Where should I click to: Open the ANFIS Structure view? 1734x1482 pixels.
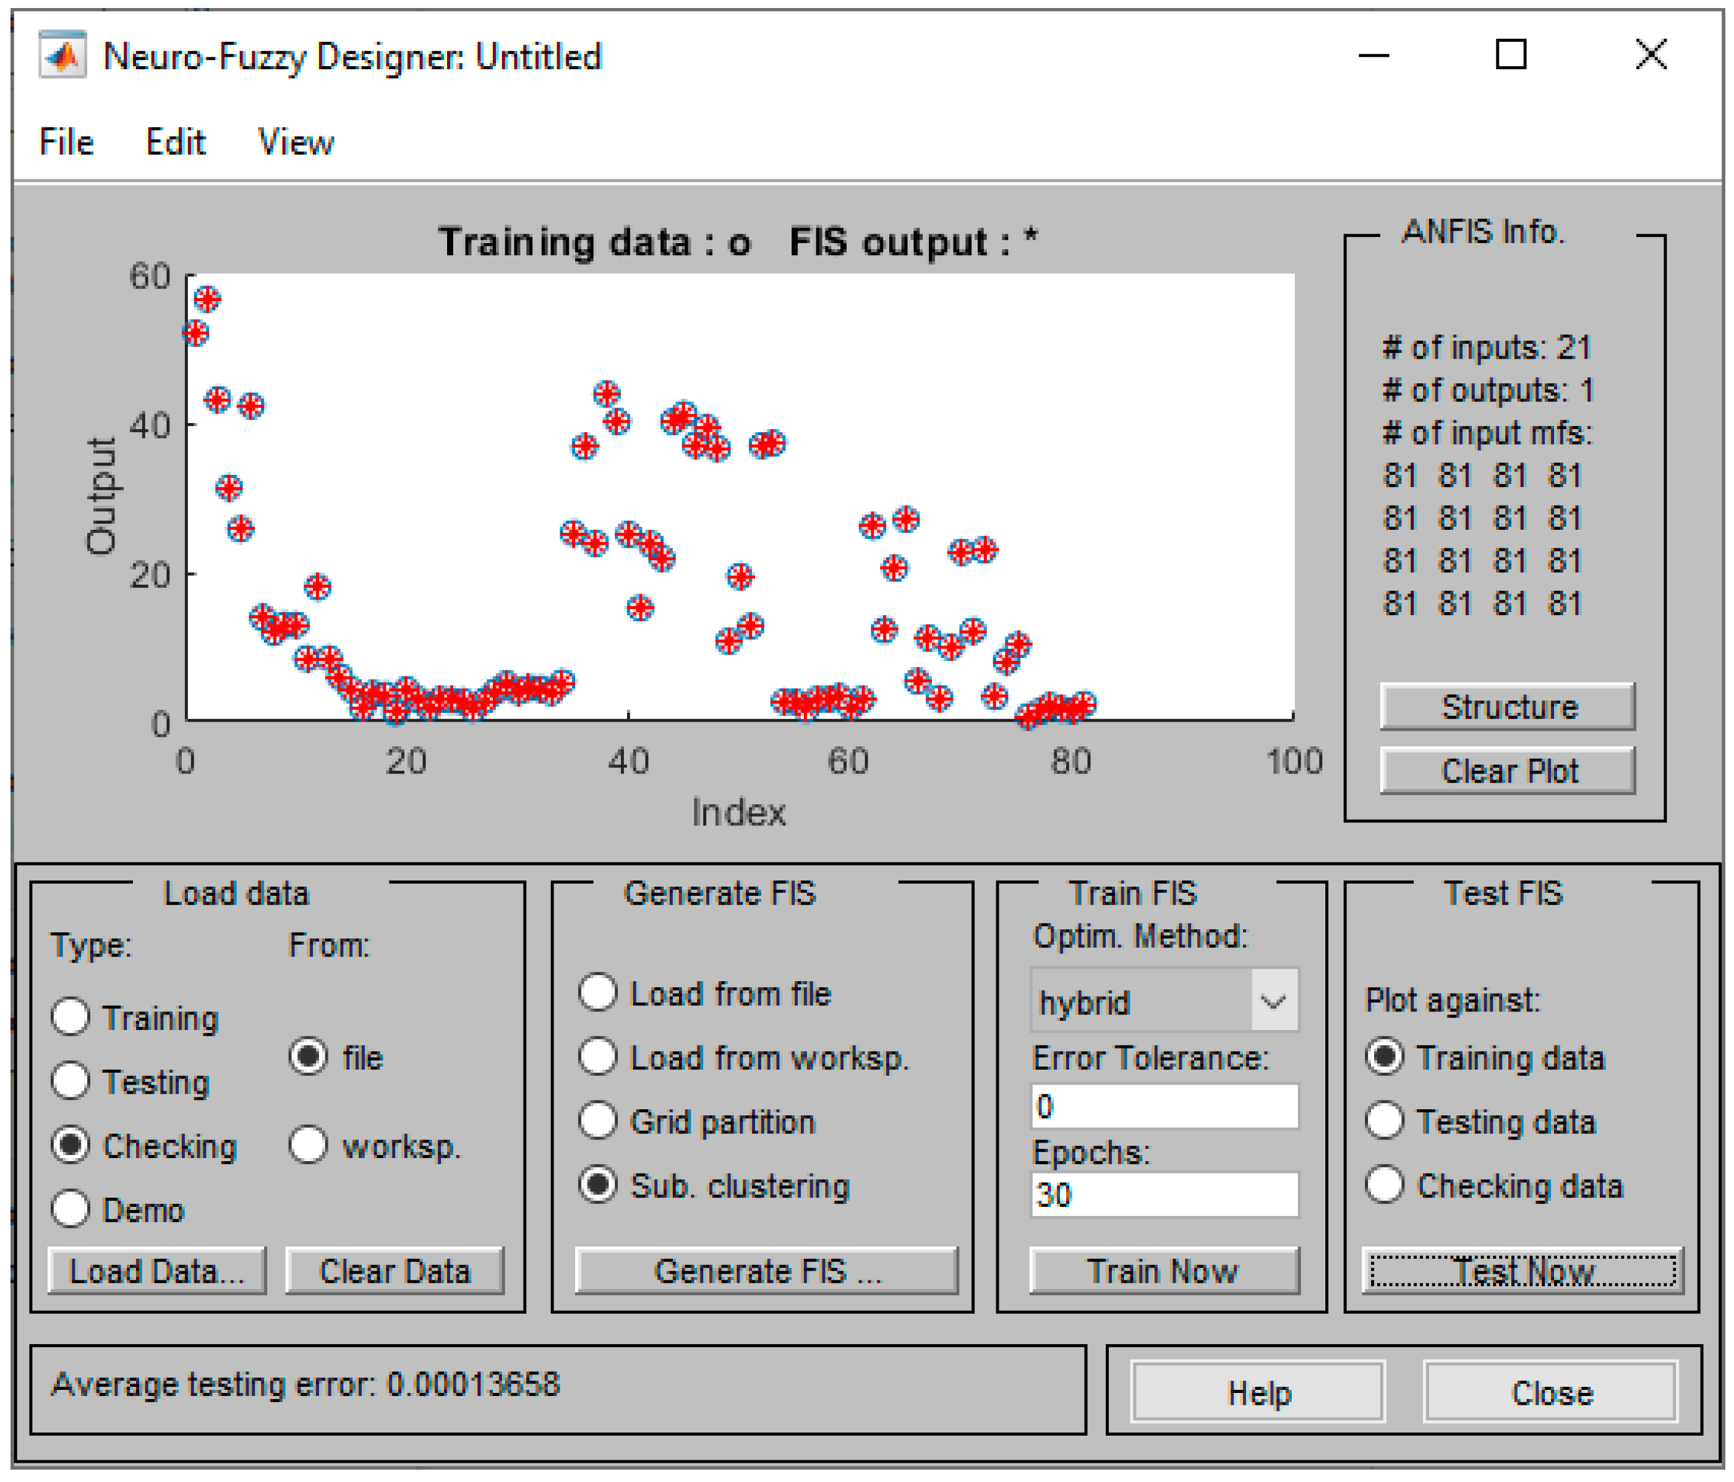pyautogui.click(x=1507, y=707)
